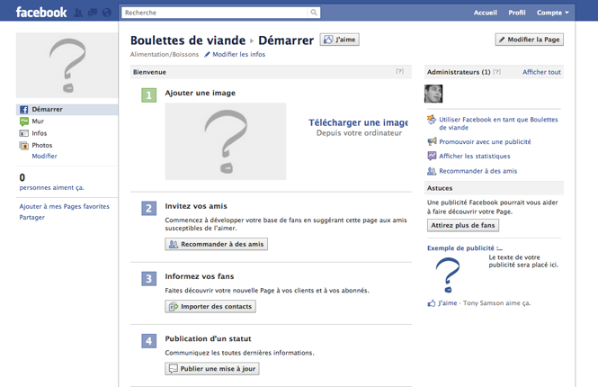The width and height of the screenshot is (598, 387).
Task: Go to Accueil
Action: 485,13
